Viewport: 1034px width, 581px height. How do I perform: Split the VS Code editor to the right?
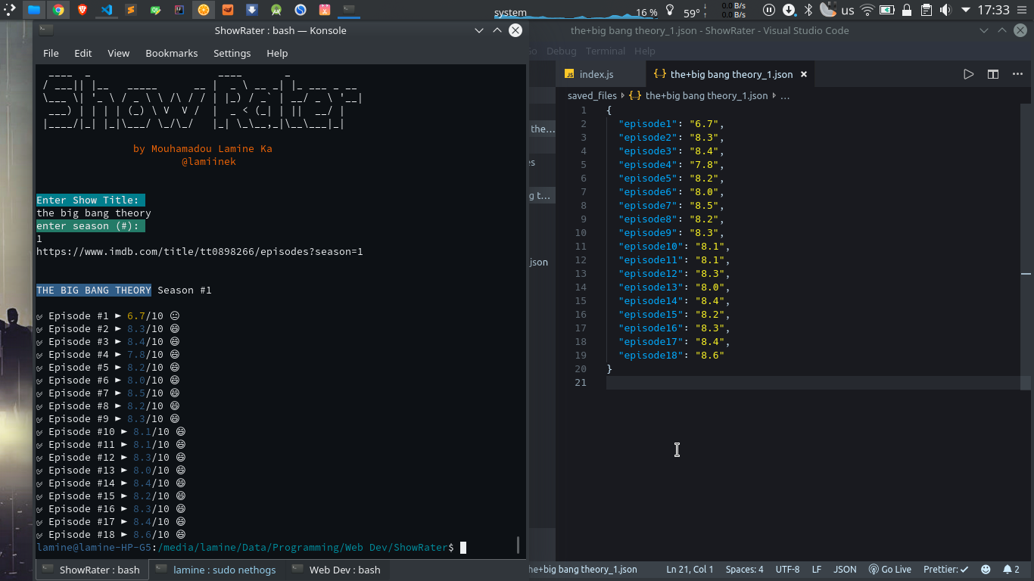coord(992,74)
